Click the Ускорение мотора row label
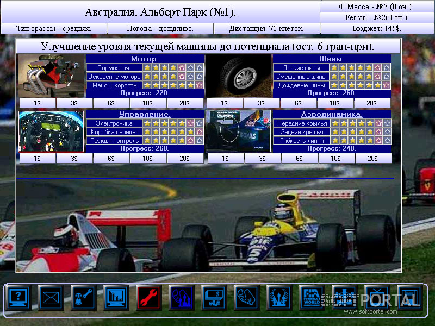 click(114, 76)
